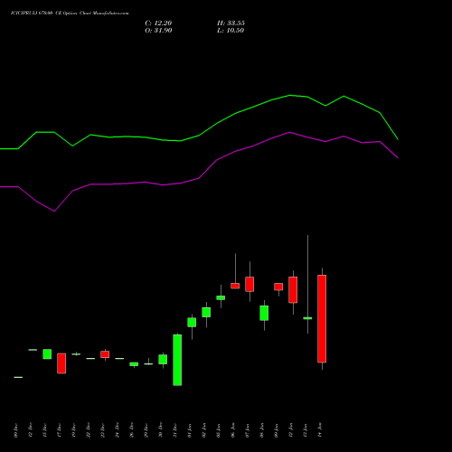
Task: Click the 06 Jan date label
Action: click(x=233, y=430)
